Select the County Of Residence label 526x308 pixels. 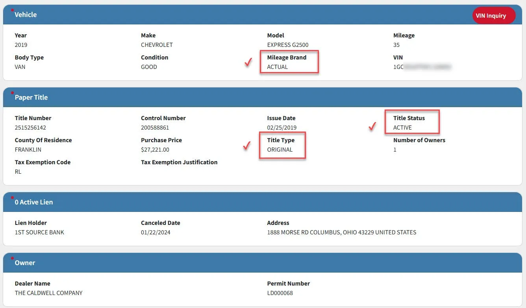(43, 140)
